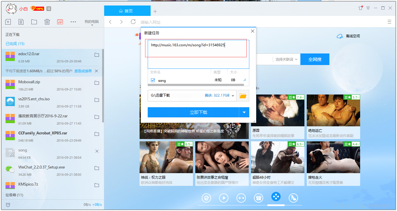Open the 张震讲故事之合租屋 thumbnail

[x=222, y=157]
